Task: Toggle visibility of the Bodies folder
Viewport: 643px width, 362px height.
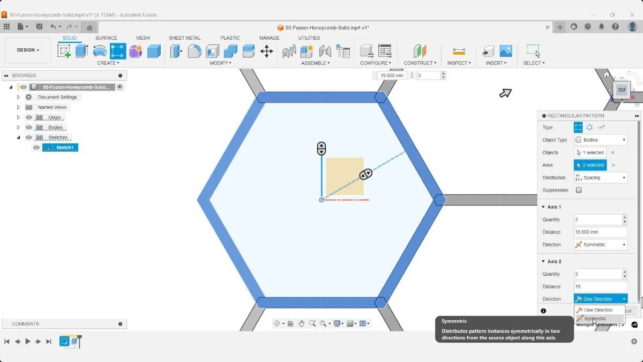Action: point(28,127)
